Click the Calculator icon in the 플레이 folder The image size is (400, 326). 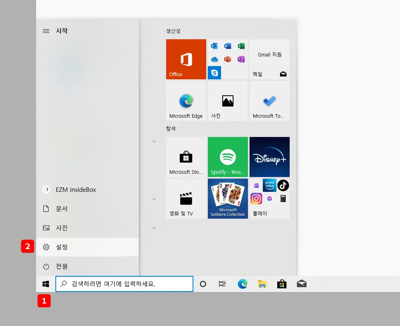[283, 199]
